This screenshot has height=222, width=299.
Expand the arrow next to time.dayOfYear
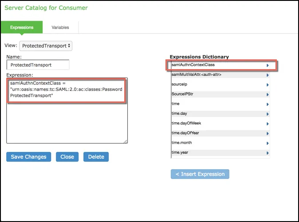pos(268,133)
